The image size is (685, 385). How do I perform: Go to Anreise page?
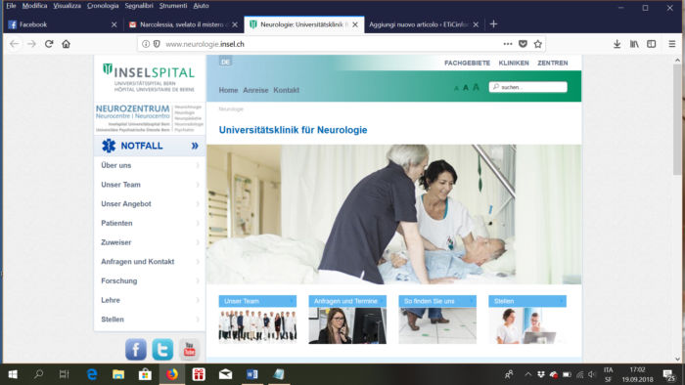pyautogui.click(x=255, y=90)
